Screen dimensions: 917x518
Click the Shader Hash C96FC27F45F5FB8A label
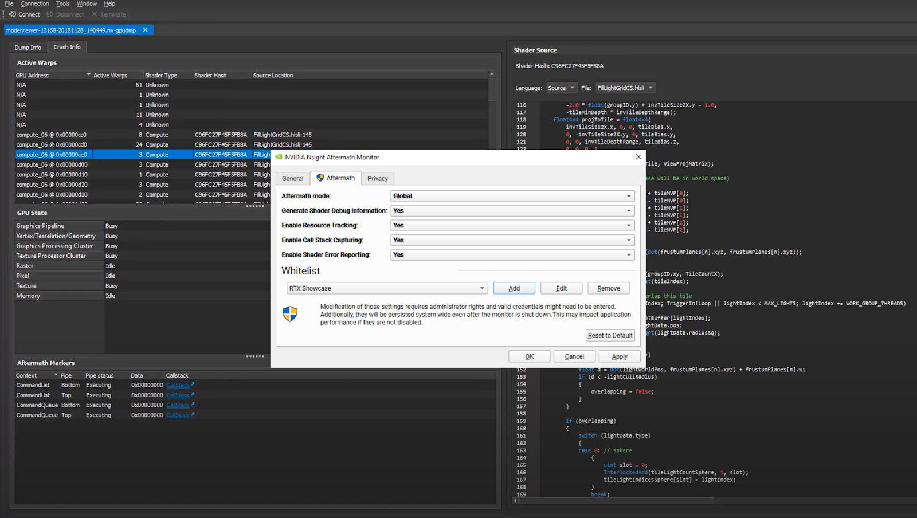click(559, 66)
